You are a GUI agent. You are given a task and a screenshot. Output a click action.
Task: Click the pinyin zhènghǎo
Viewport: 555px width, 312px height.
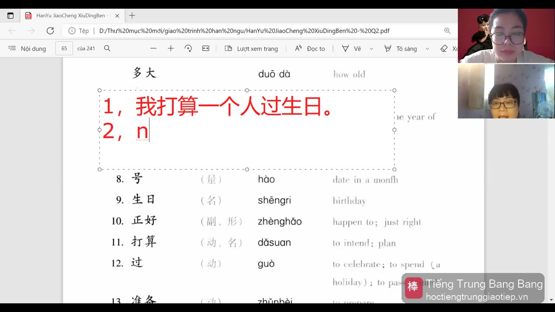click(280, 221)
